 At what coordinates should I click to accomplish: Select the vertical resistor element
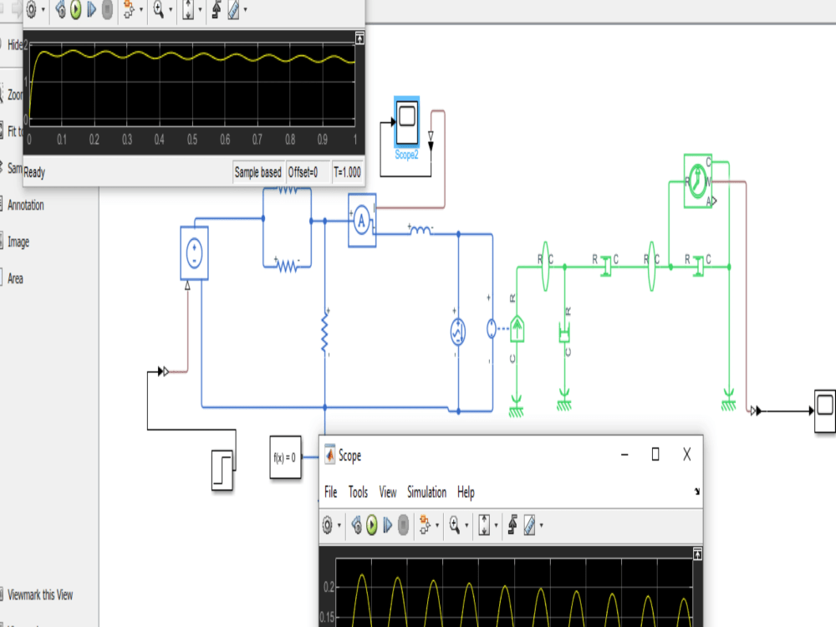pyautogui.click(x=325, y=332)
